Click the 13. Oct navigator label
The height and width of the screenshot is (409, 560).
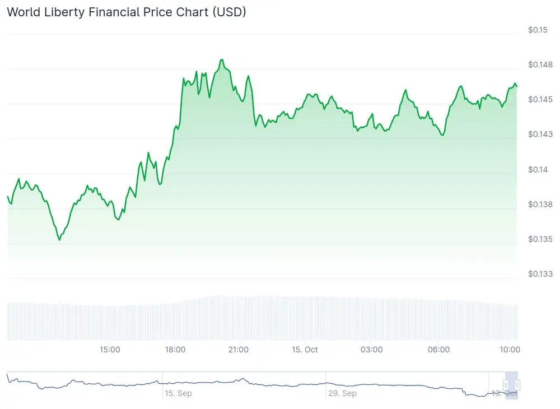pyautogui.click(x=504, y=393)
